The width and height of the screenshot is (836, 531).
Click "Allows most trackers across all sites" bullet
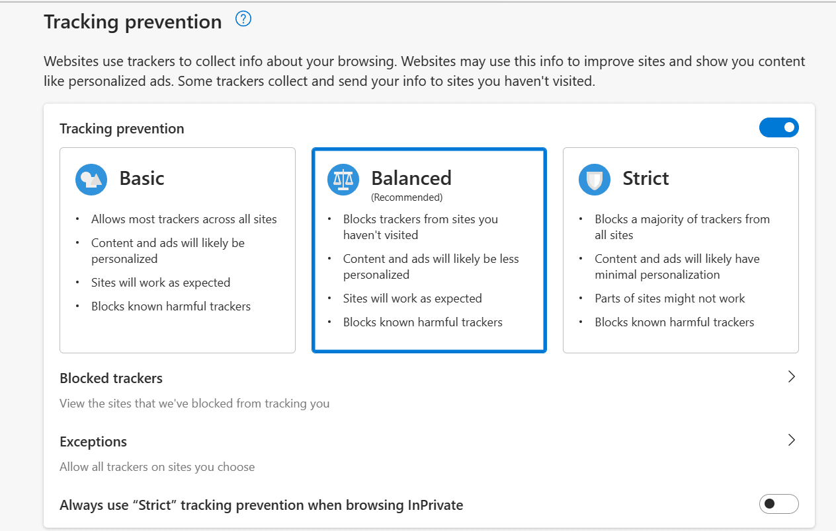pyautogui.click(x=184, y=219)
